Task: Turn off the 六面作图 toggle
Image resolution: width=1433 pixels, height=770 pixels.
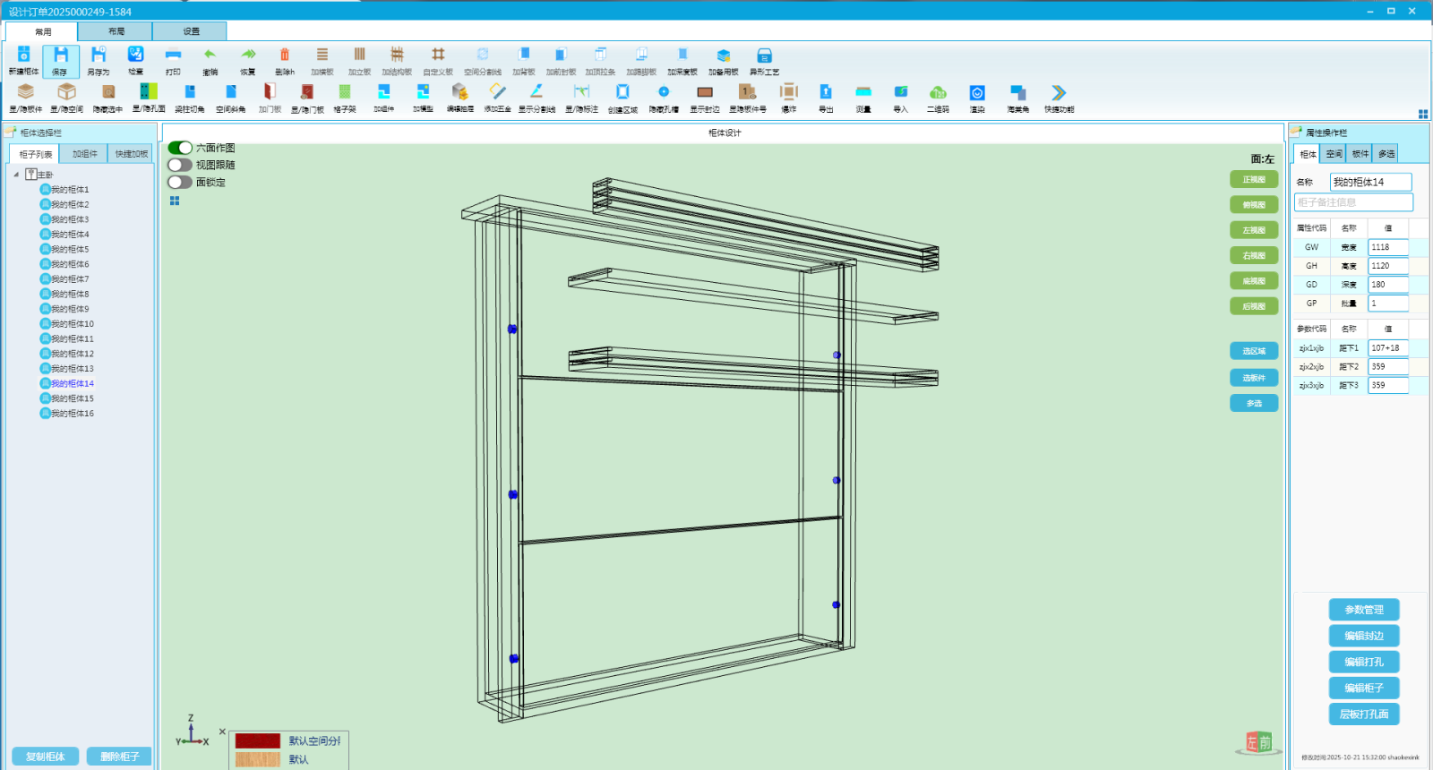Action: tap(180, 148)
